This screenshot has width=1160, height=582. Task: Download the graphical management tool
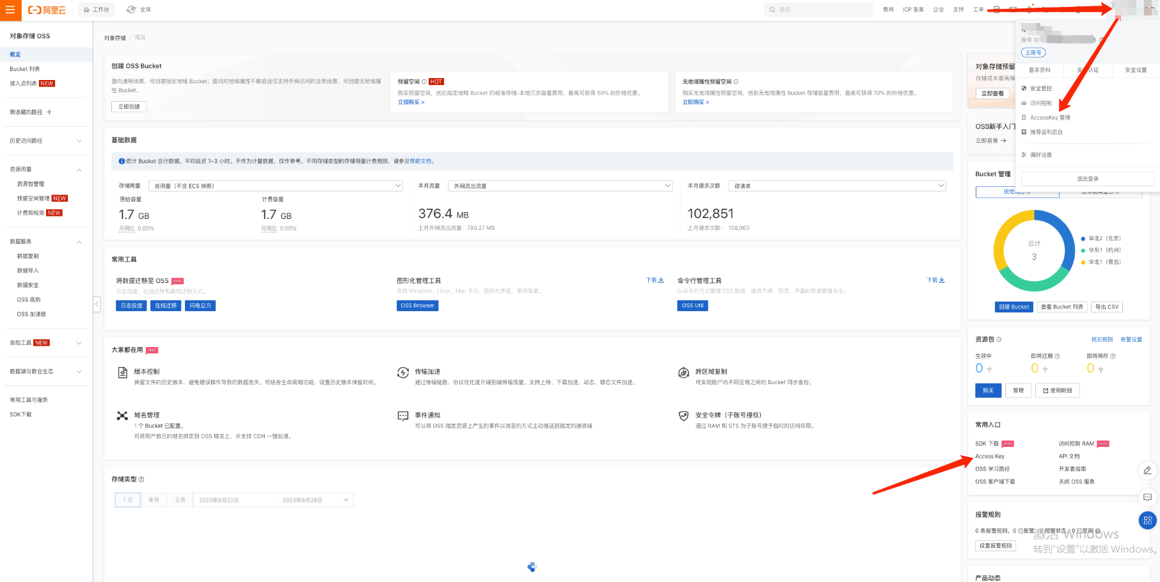[655, 280]
